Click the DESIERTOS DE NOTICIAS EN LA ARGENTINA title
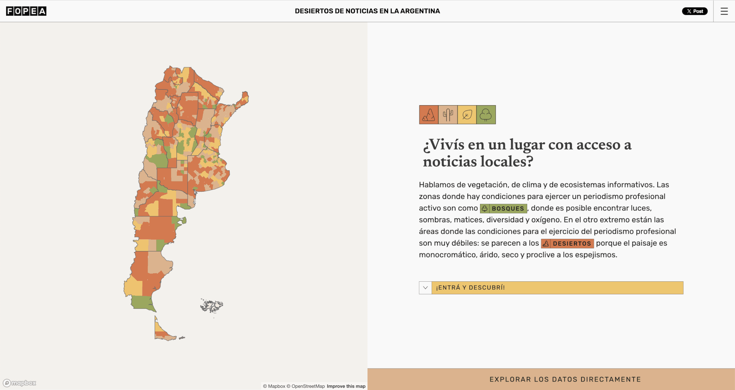Image resolution: width=735 pixels, height=390 pixels. click(367, 11)
